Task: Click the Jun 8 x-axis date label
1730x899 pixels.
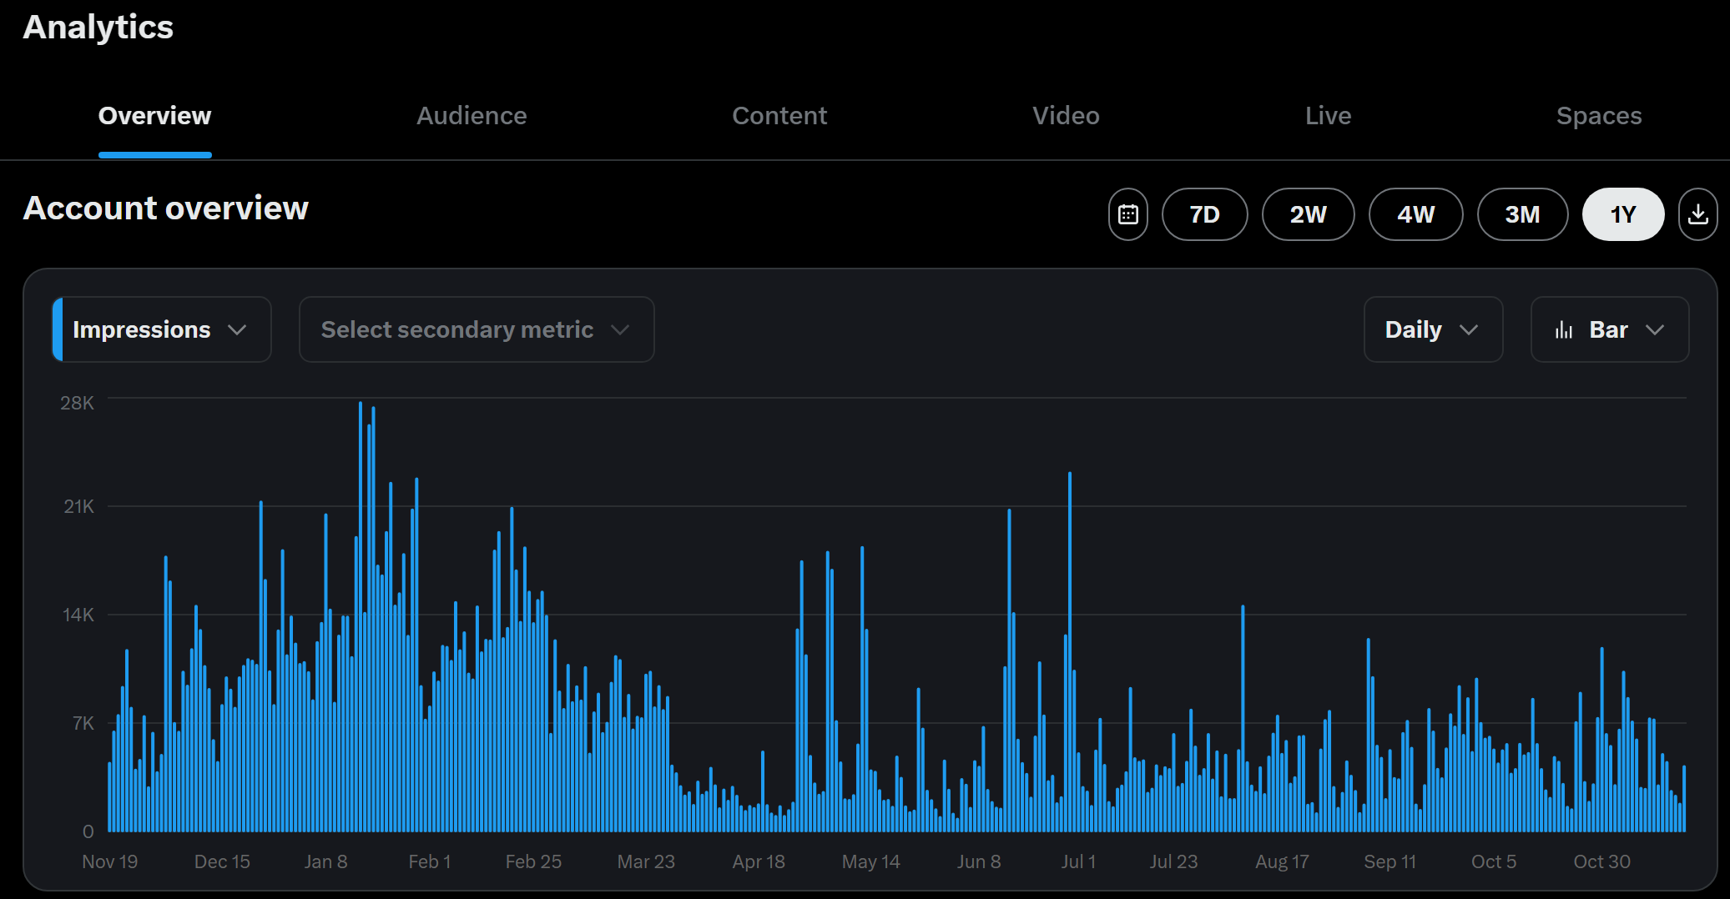Action: pyautogui.click(x=979, y=861)
